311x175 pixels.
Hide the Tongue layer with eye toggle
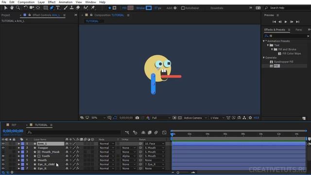click(3, 148)
